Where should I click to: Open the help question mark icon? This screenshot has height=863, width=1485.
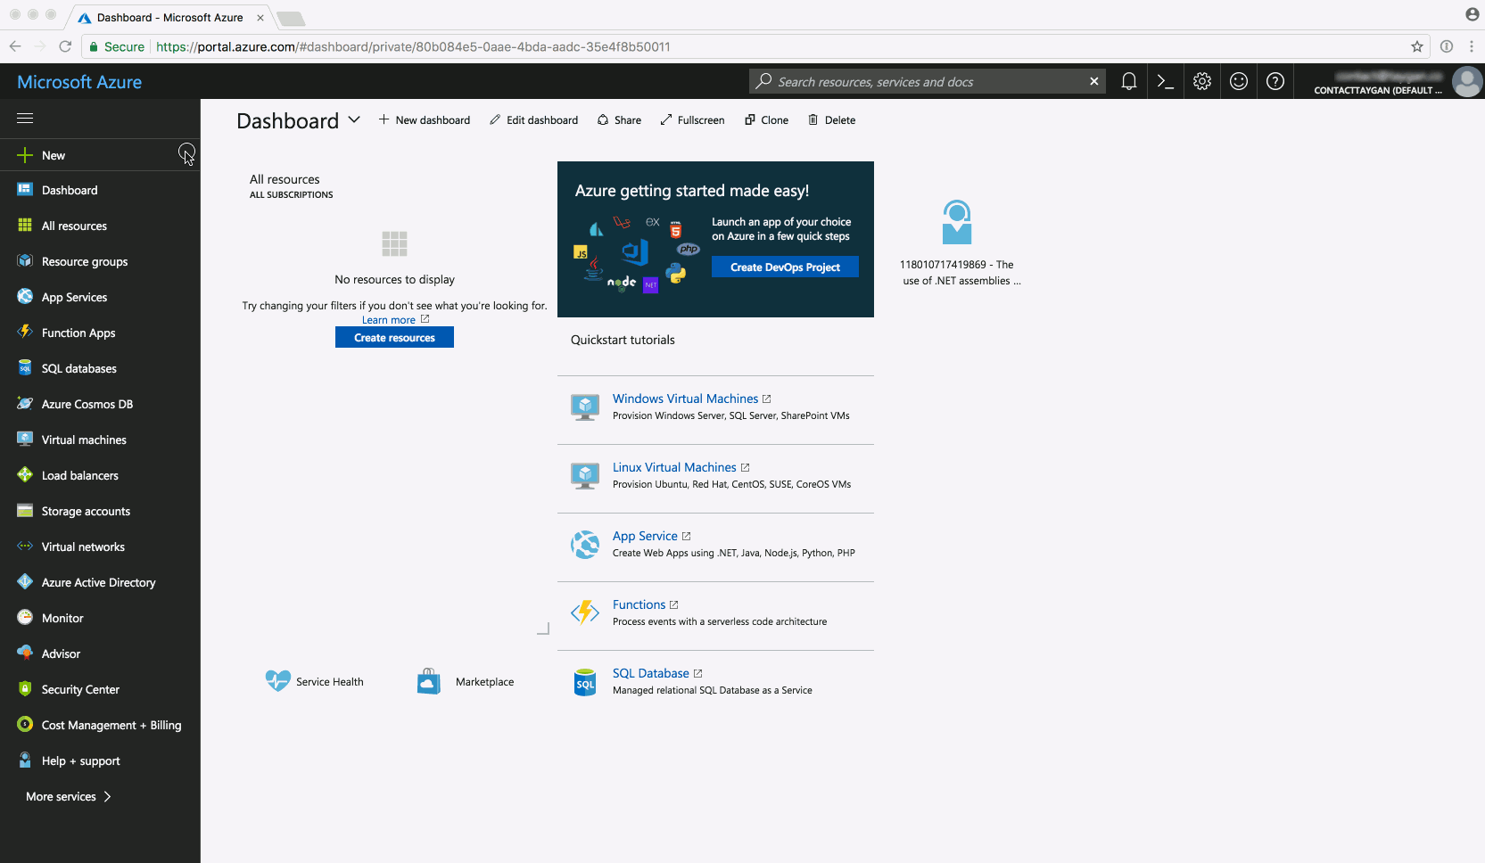1275,81
